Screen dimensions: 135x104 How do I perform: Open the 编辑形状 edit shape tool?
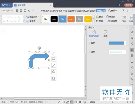click(x=33, y=17)
